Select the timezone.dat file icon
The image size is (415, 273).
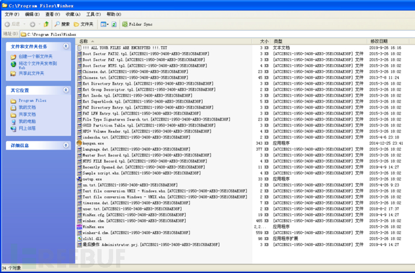(x=79, y=203)
